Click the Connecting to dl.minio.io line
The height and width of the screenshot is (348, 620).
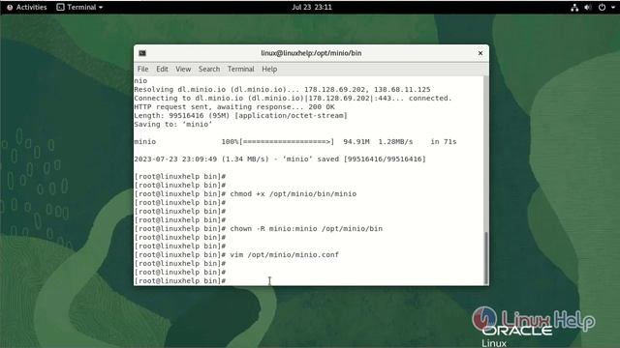point(293,99)
